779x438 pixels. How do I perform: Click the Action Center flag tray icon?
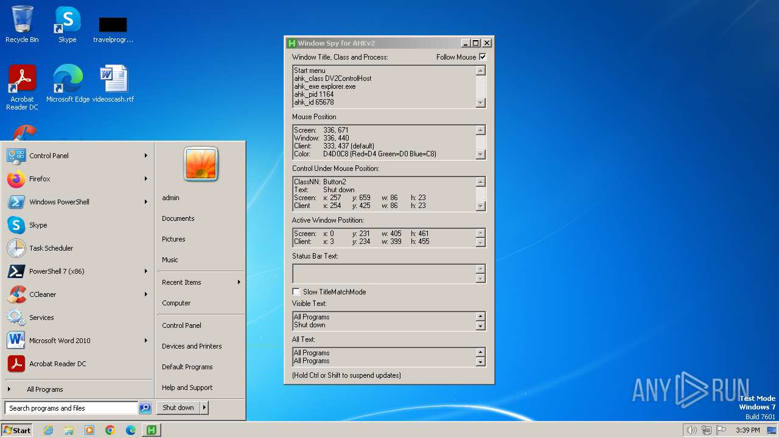click(721, 430)
